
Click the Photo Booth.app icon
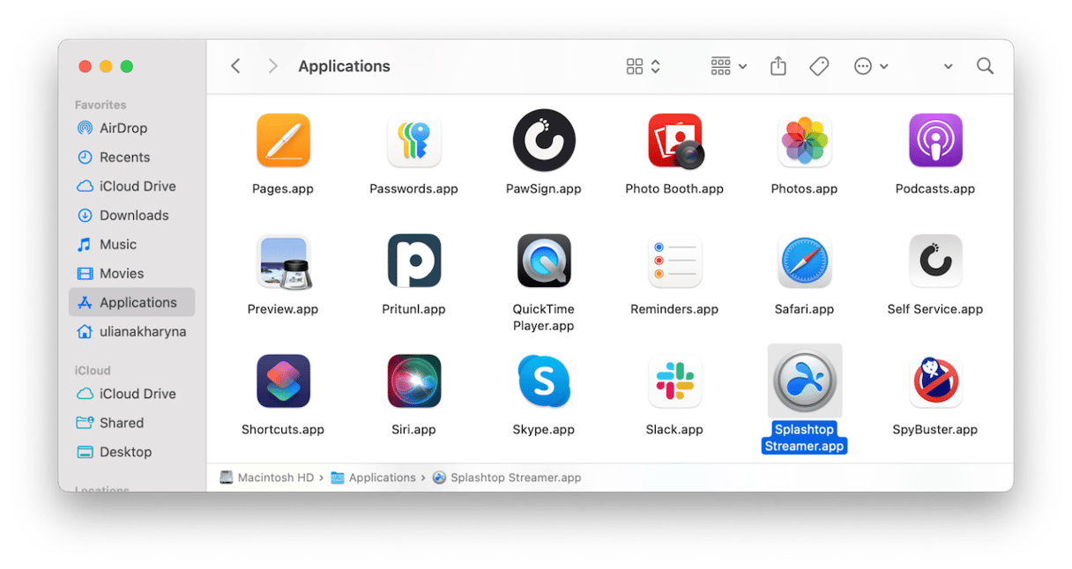[x=674, y=141]
